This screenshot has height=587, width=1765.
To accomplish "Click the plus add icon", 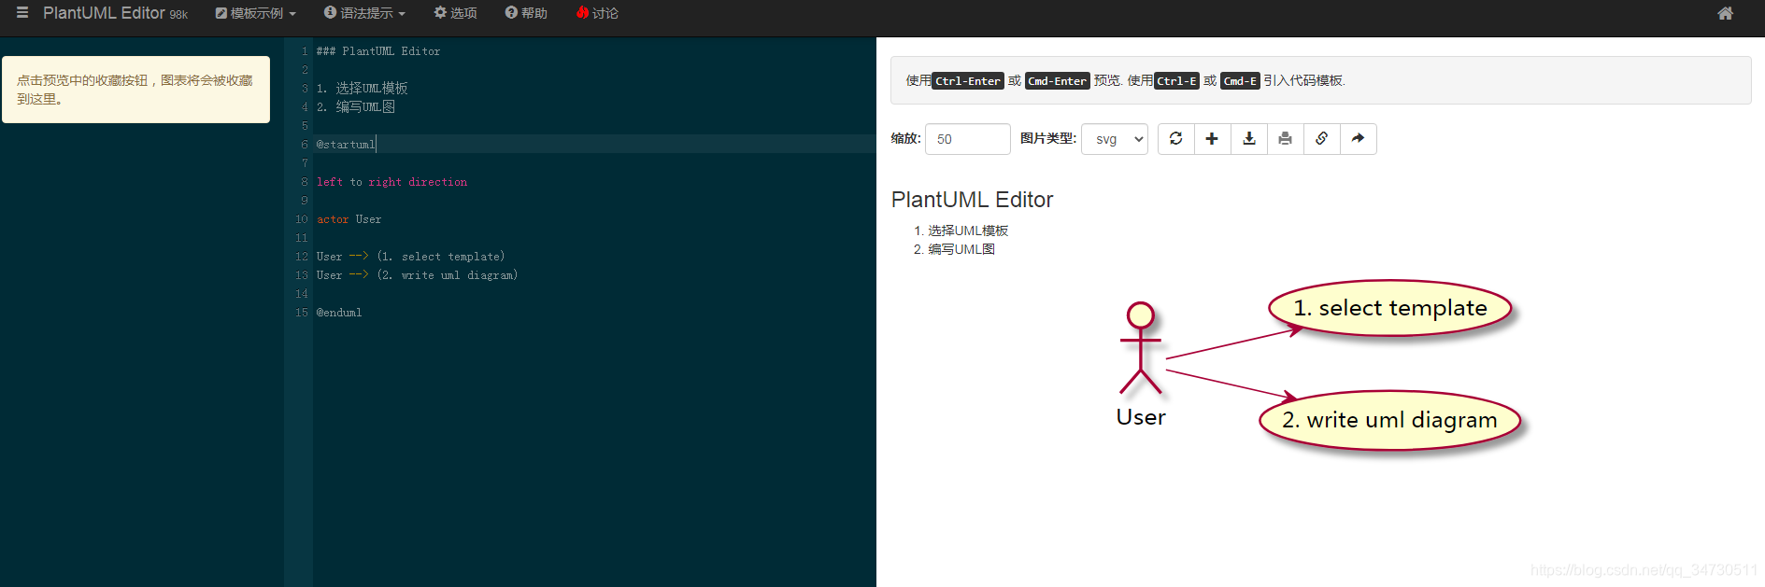I will coord(1212,139).
